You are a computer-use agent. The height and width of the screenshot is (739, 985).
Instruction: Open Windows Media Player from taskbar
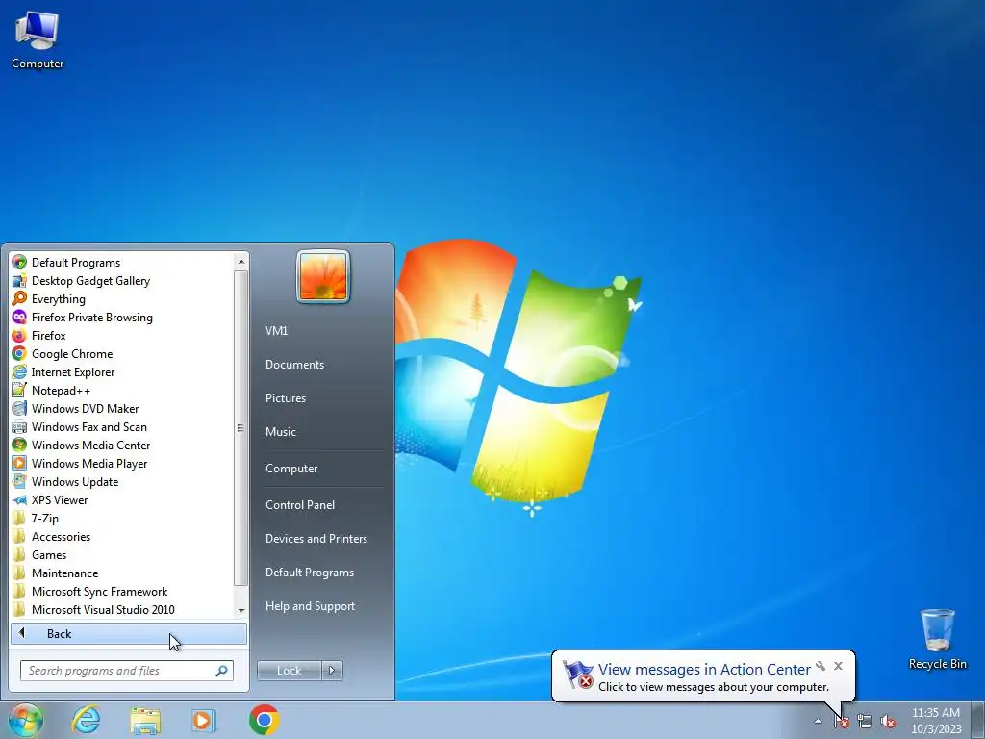204,720
